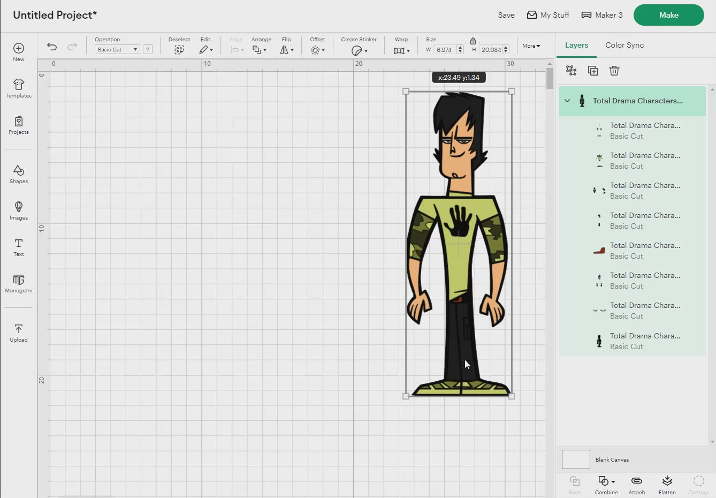Open the Shapes tool
The width and height of the screenshot is (716, 498).
coord(19,174)
